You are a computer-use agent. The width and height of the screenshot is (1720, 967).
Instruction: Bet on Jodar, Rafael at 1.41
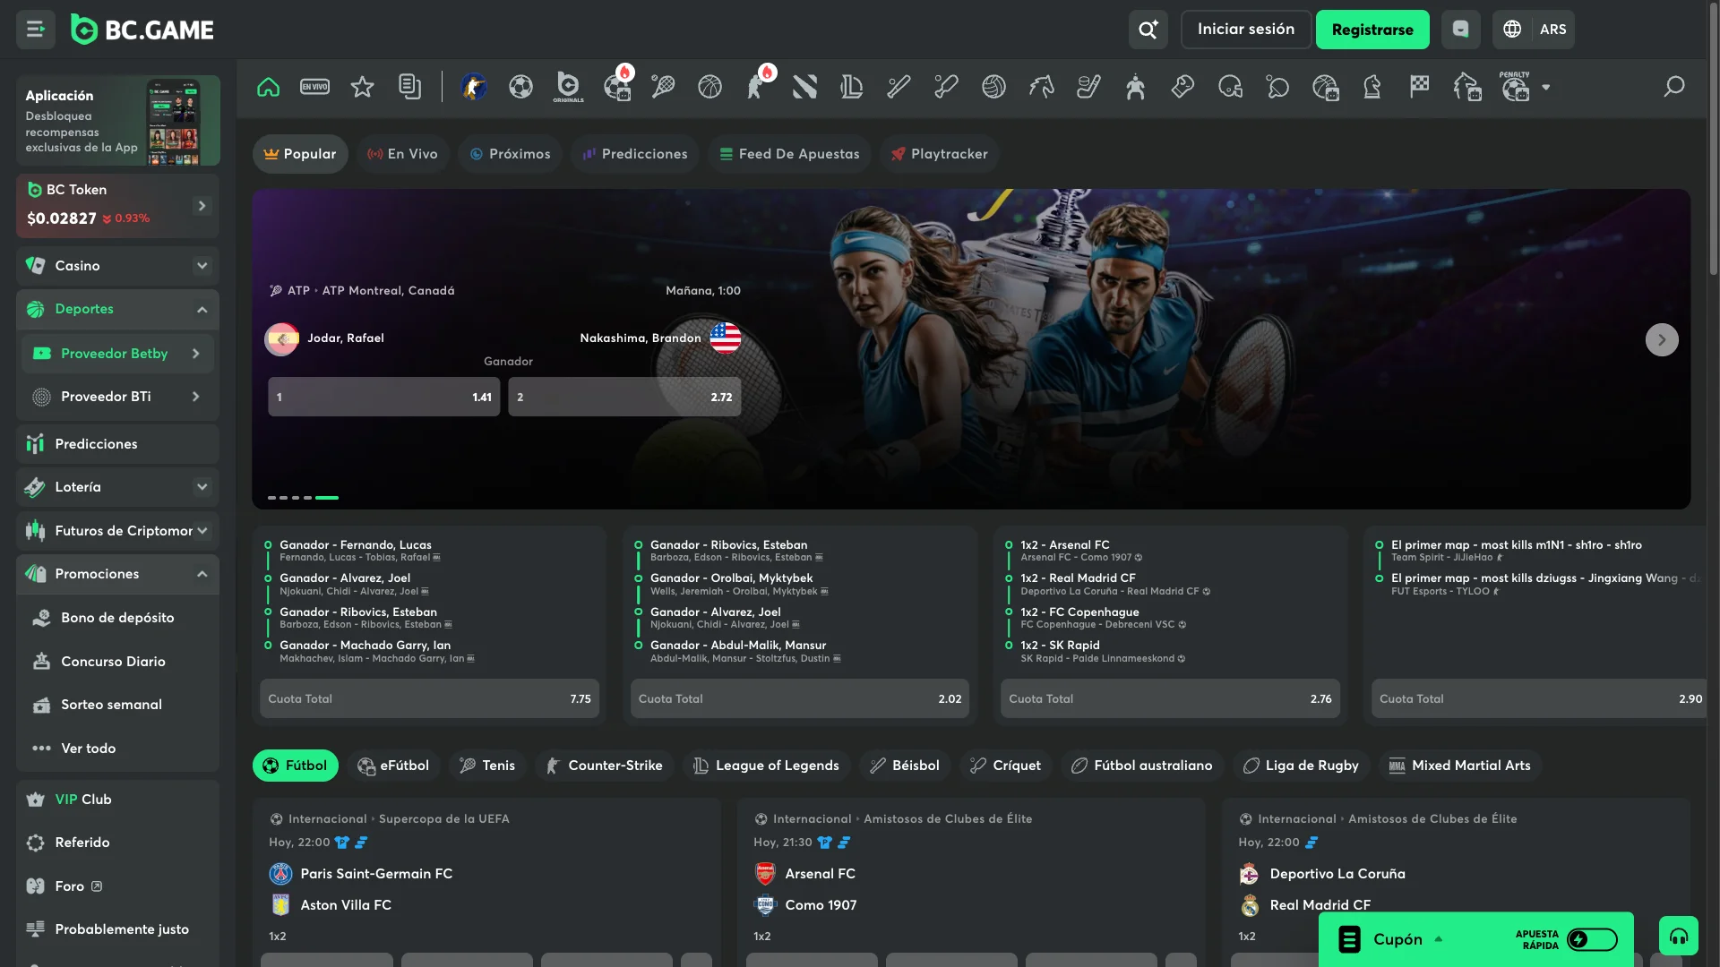(x=383, y=397)
